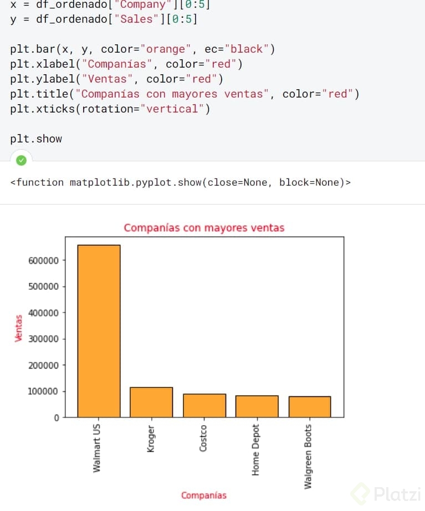Click the Costco orange bar
This screenshot has width=425, height=511.
pos(204,405)
